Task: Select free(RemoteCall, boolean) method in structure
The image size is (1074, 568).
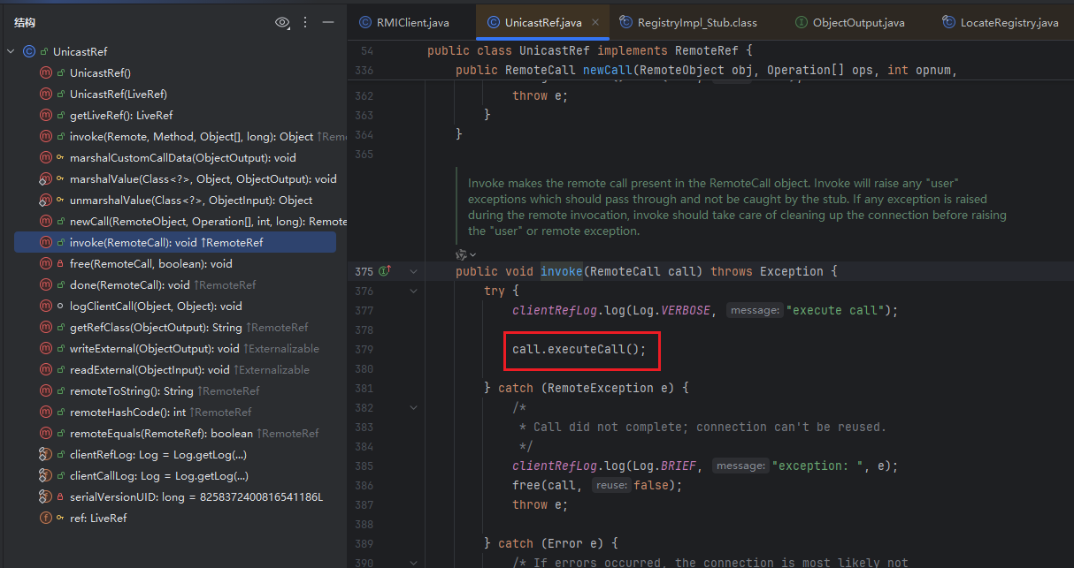Action: coord(150,264)
